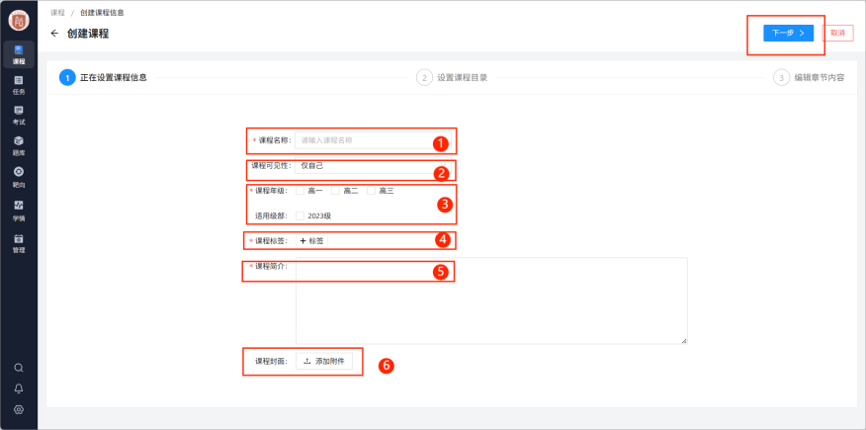Click inside the 课程简介 text area

[491, 301]
